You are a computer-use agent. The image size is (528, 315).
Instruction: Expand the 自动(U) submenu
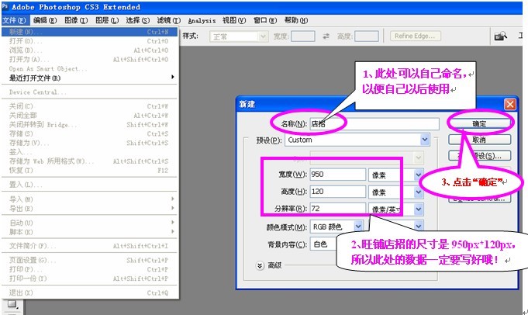[x=90, y=223]
